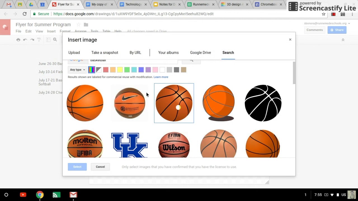
Task: Open the Chrome launcher circle icon
Action: [x=6, y=195]
